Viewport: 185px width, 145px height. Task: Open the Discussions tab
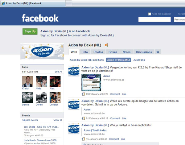point(144,52)
